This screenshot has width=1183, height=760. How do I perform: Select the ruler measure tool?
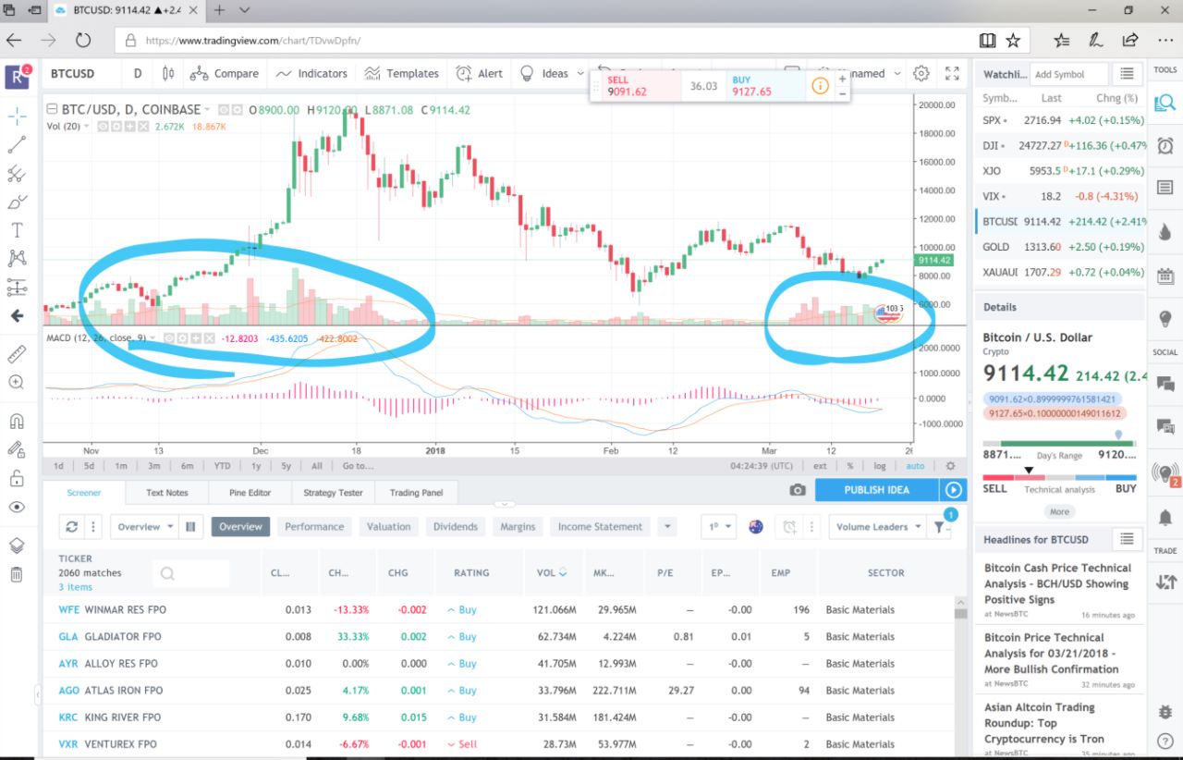[x=17, y=354]
